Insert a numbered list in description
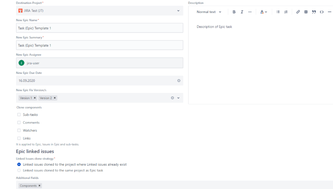The height and width of the screenshot is (189, 333). 286,12
